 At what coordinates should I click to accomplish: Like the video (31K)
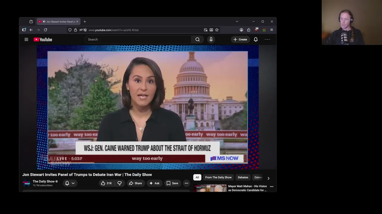coord(106,183)
